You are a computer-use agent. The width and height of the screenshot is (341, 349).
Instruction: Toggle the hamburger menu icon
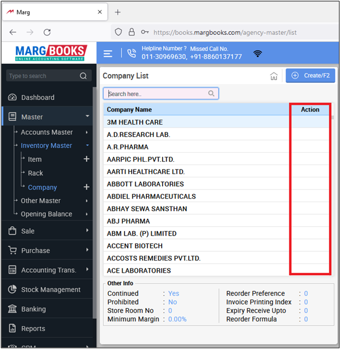coord(108,54)
